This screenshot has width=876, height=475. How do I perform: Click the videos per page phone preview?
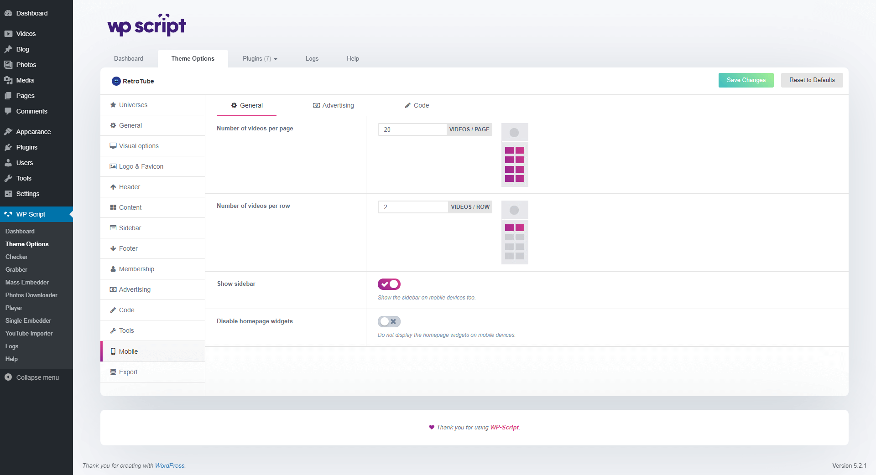click(515, 155)
